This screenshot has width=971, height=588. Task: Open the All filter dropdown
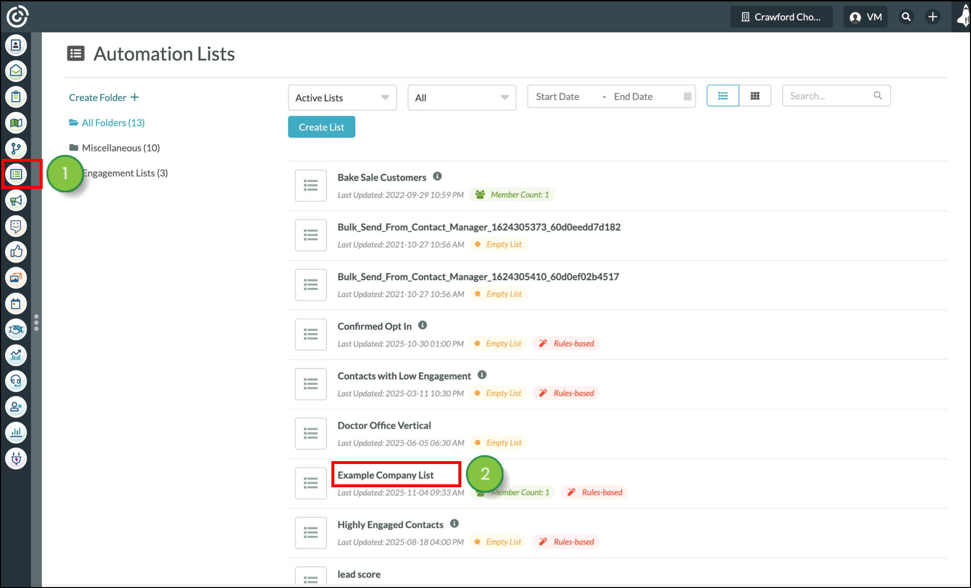coord(461,98)
